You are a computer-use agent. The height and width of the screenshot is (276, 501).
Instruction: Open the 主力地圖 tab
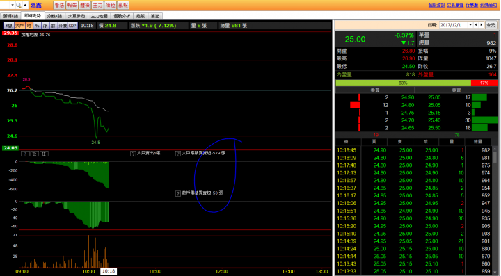(99, 16)
